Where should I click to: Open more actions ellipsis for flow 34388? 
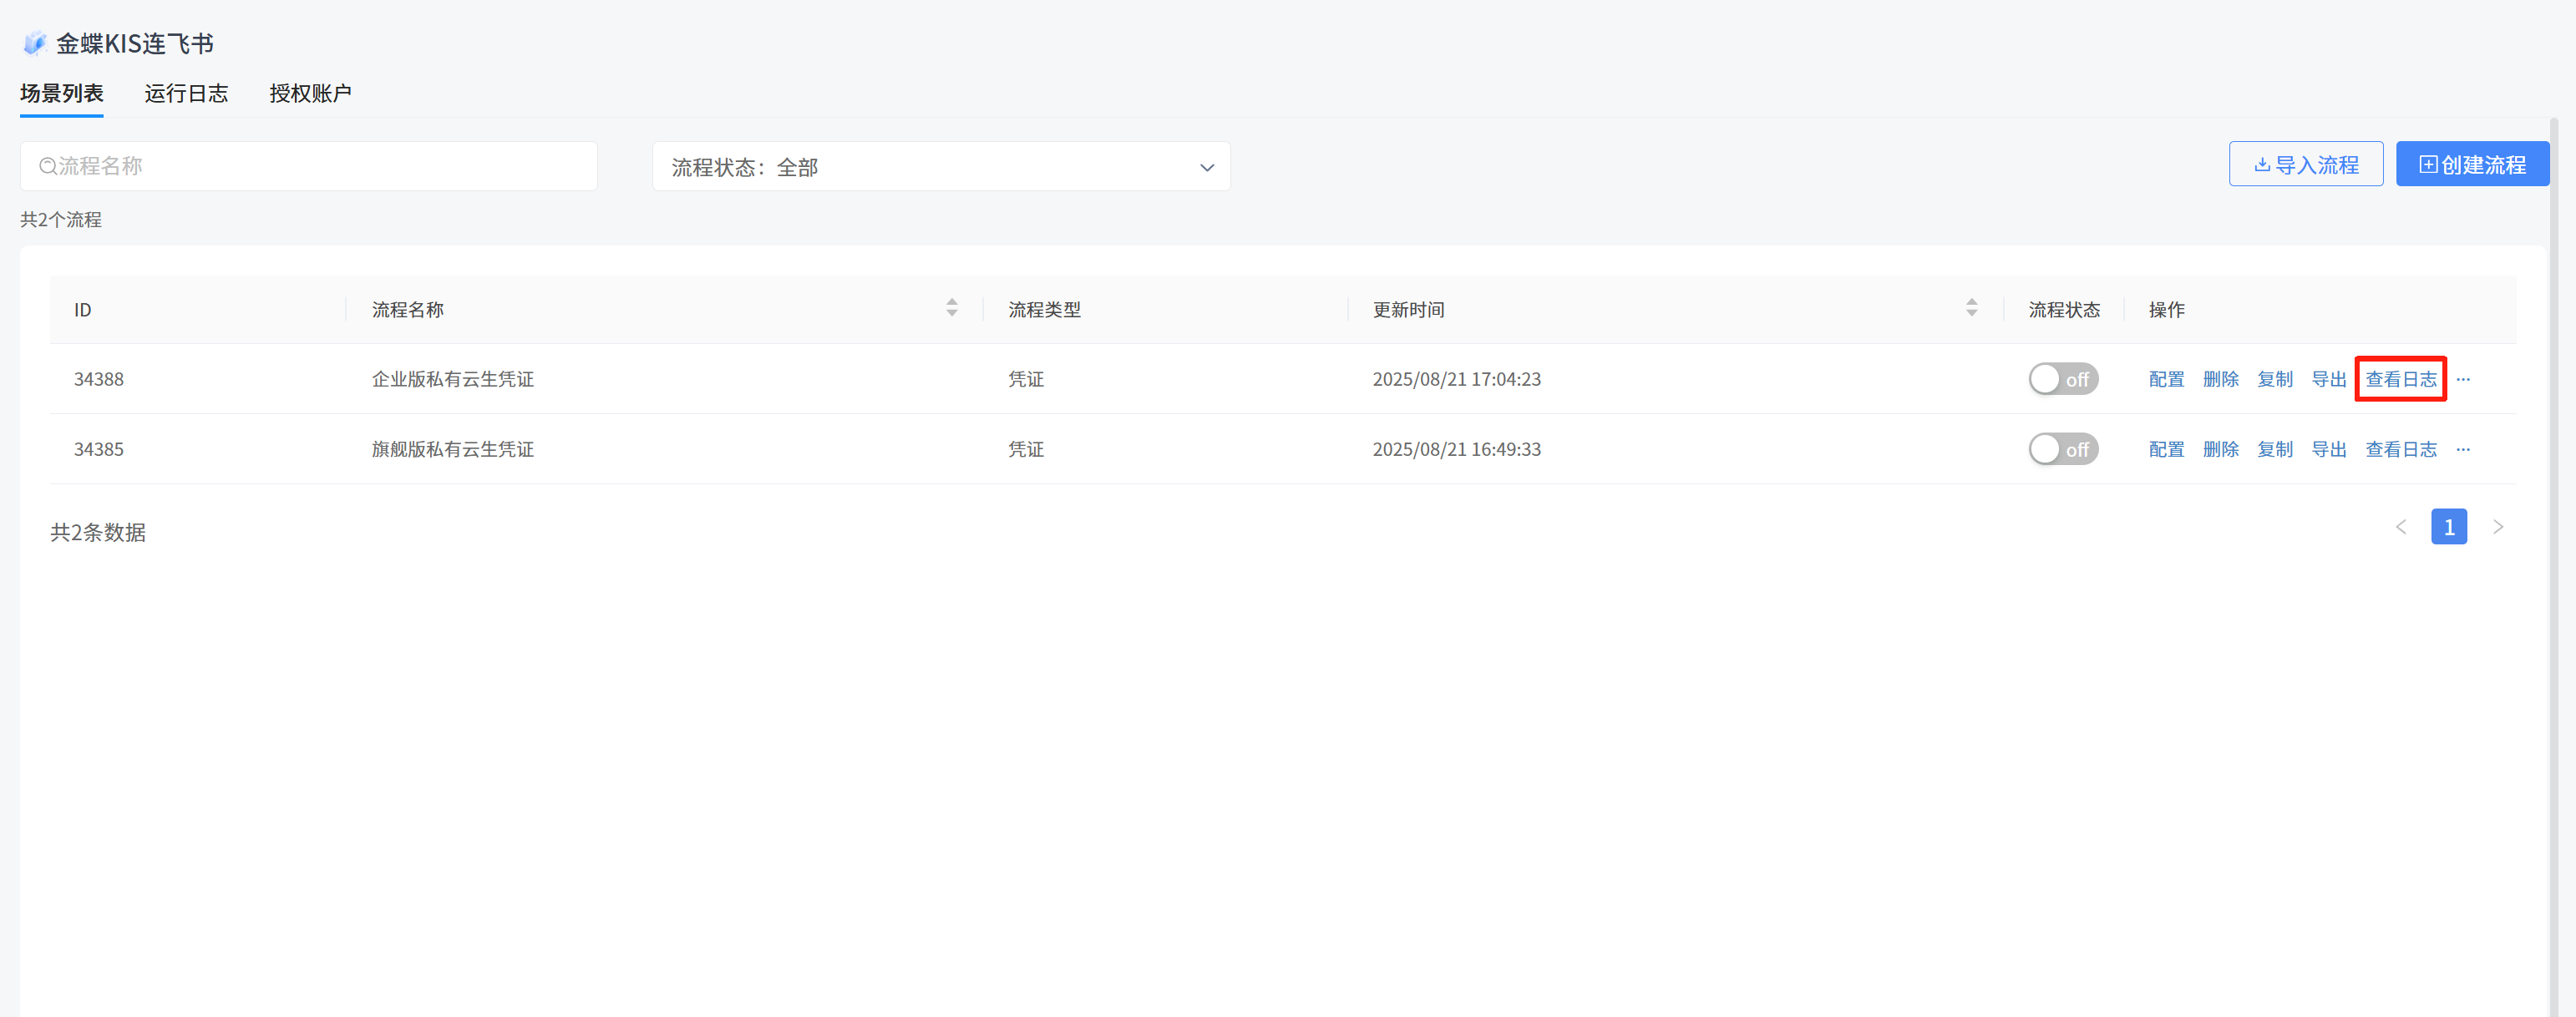(2463, 379)
